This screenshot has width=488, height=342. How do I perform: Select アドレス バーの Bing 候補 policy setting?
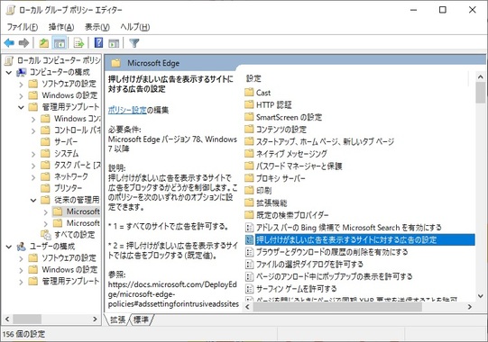click(344, 228)
